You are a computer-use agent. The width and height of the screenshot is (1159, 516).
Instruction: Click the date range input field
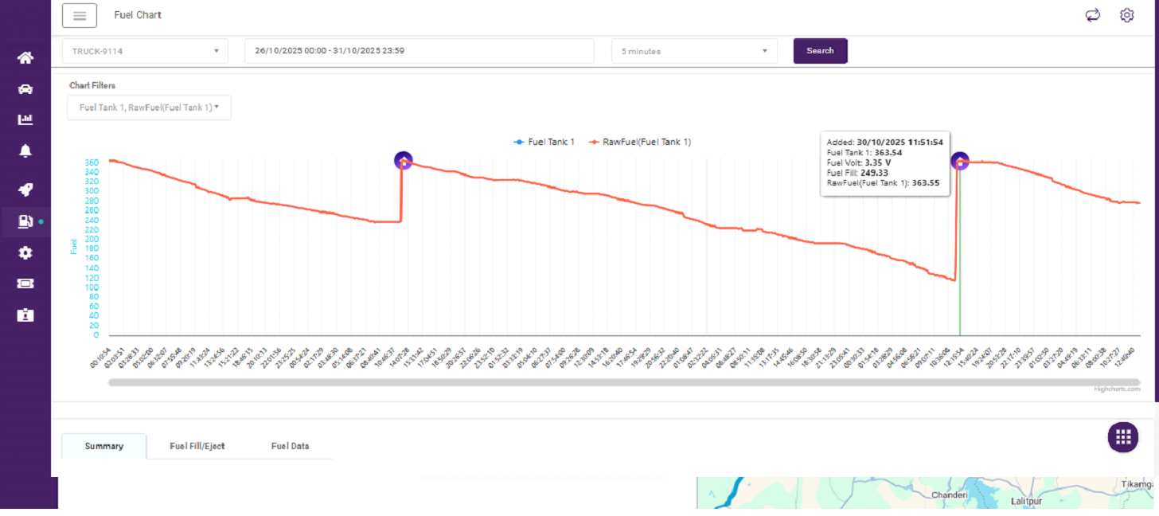coord(419,51)
